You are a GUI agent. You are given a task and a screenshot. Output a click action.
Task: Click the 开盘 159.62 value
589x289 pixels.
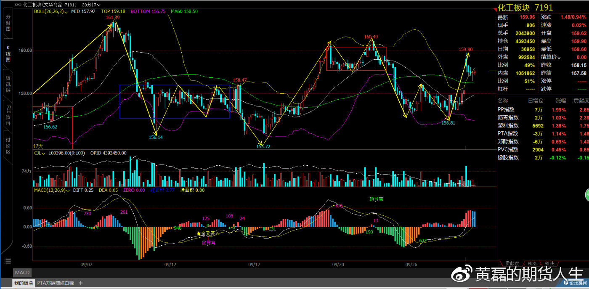(x=579, y=33)
